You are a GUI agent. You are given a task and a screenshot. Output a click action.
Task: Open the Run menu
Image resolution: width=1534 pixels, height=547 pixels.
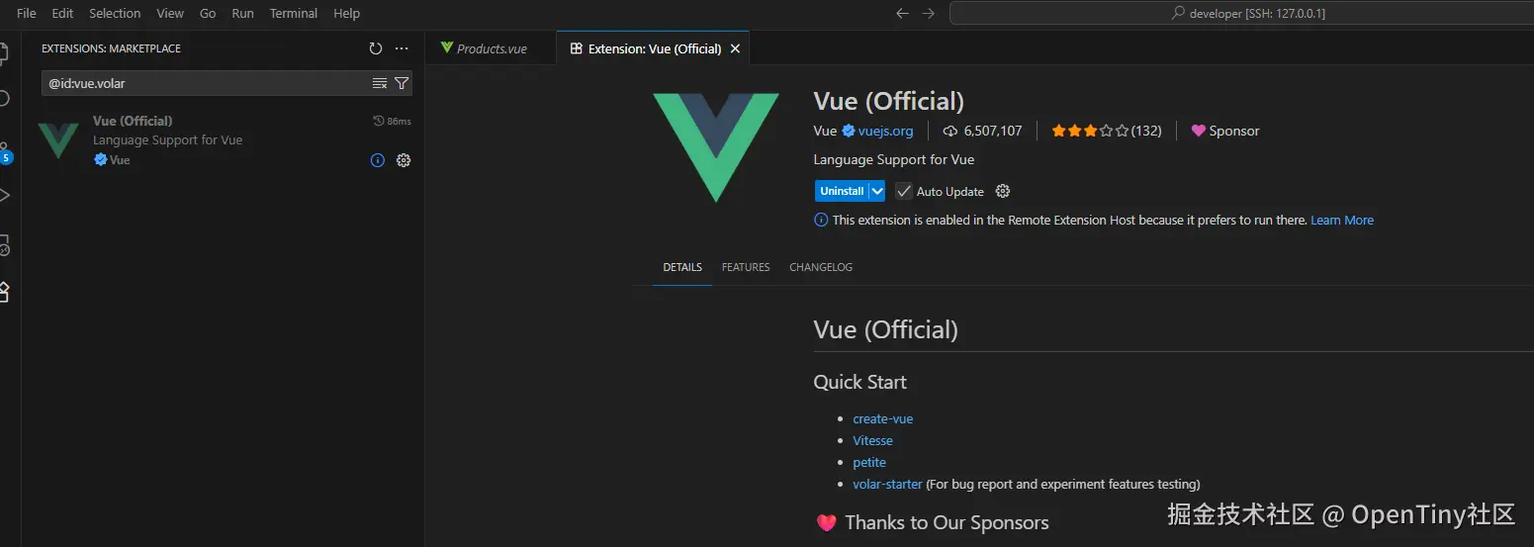click(x=242, y=14)
